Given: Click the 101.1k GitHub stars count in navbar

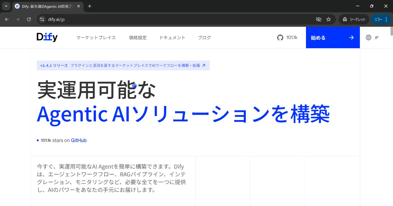Looking at the screenshot, I should (x=292, y=38).
